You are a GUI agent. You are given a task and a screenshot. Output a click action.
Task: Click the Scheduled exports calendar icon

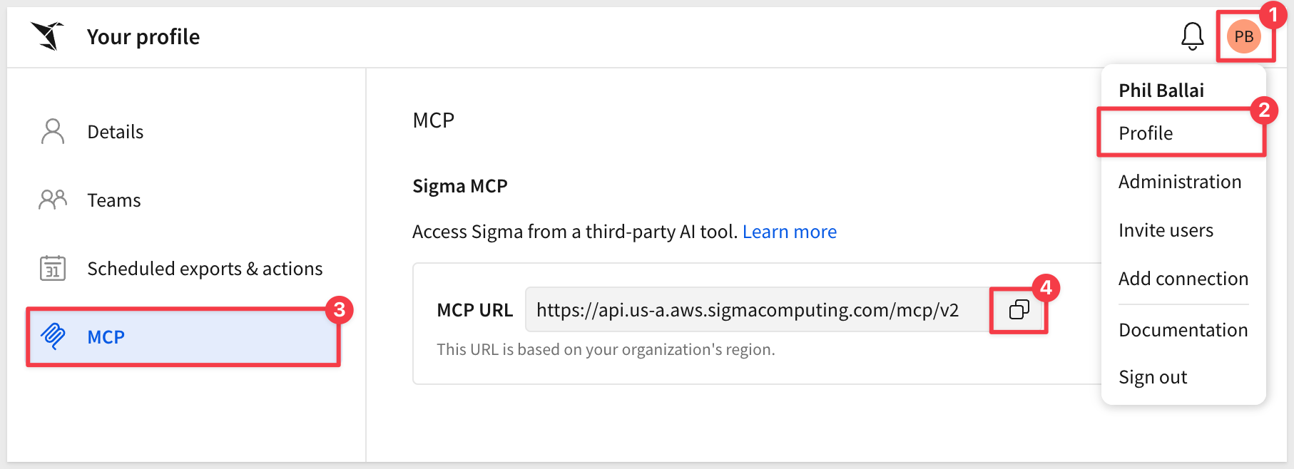pos(53,268)
